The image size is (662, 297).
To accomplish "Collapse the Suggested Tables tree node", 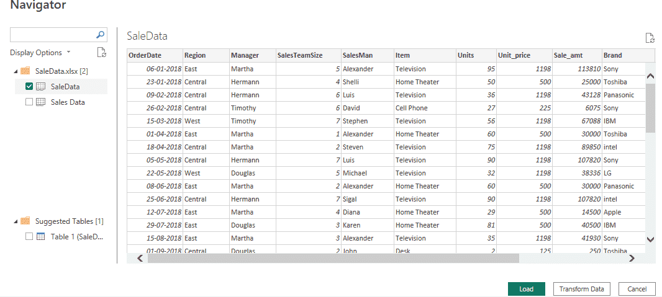I will click(16, 221).
